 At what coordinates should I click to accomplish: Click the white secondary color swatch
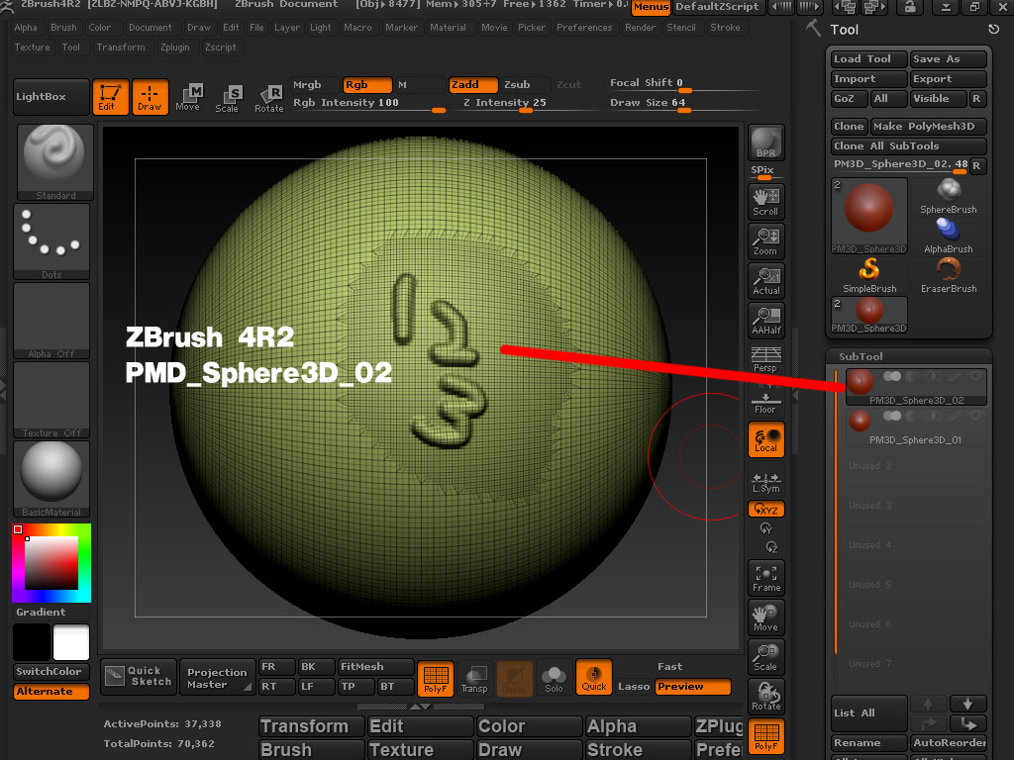point(71,641)
